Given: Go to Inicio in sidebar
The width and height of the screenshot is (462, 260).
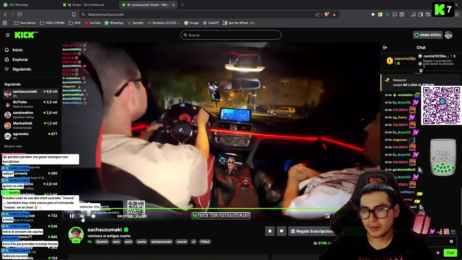Looking at the screenshot, I should pyautogui.click(x=17, y=50).
